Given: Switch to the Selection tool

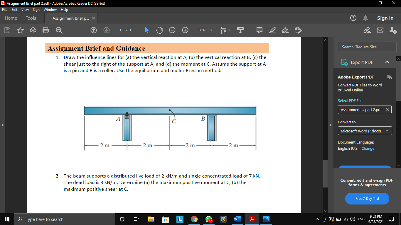Looking at the screenshot, I should click(x=146, y=30).
